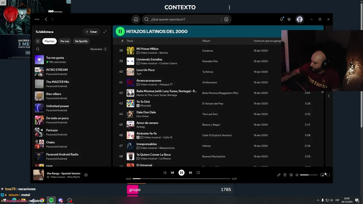This screenshot has width=363, height=204.
Task: Pause playlist with green header button
Action: (x=120, y=31)
